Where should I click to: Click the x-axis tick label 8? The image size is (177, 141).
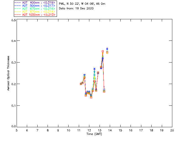point(48,130)
